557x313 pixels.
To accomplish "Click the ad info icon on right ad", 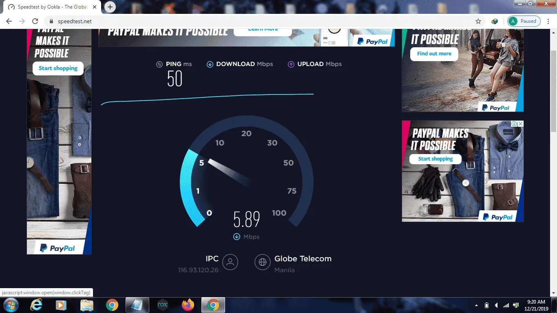I will (515, 123).
